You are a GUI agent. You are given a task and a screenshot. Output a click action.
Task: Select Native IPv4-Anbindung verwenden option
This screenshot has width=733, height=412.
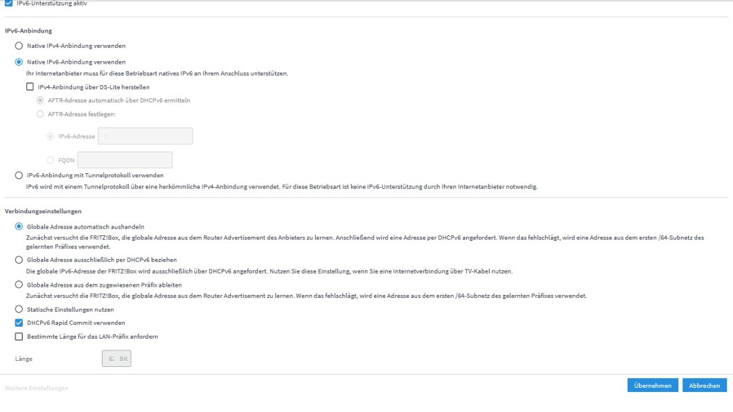pos(19,46)
